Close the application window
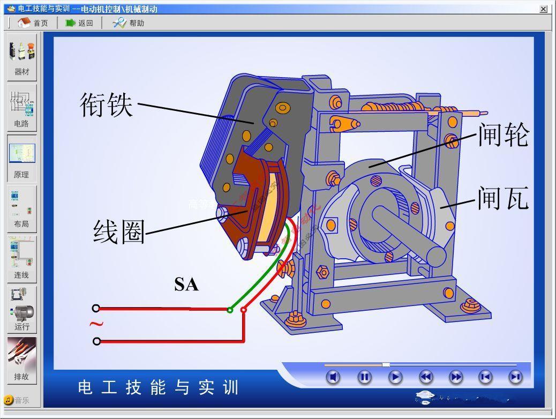This screenshot has height=419, width=556. [543, 9]
